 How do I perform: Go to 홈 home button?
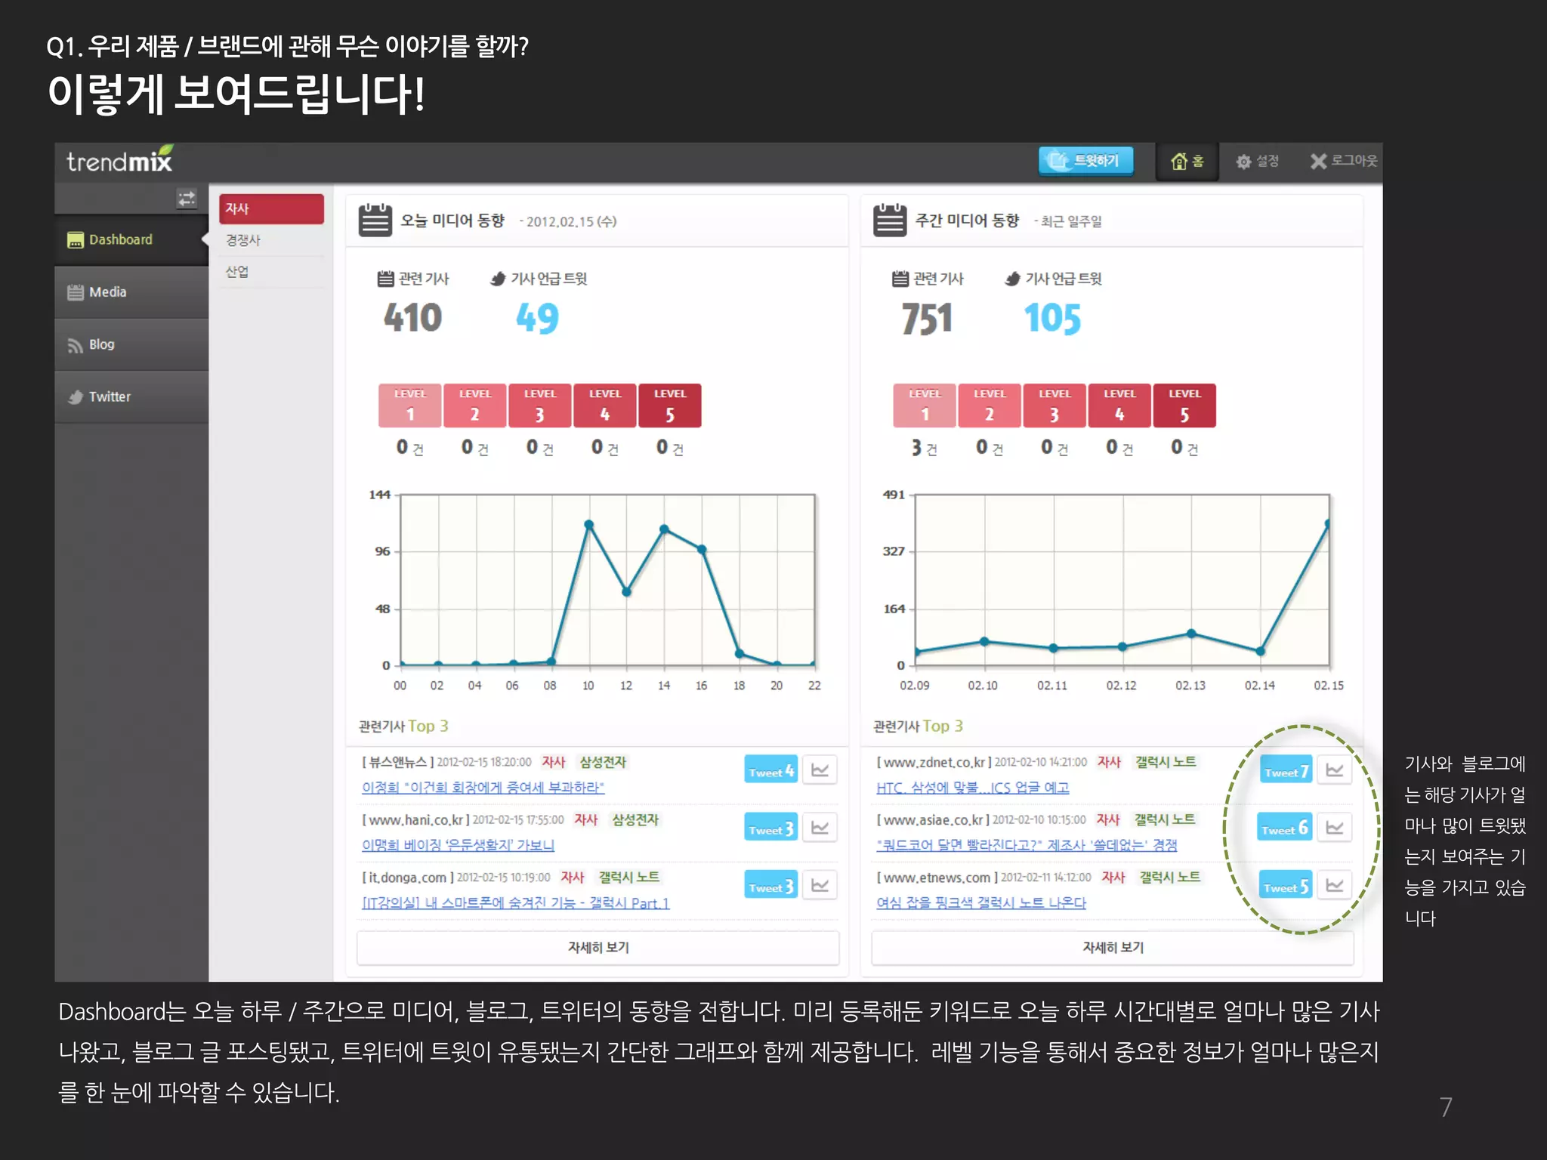(1187, 161)
